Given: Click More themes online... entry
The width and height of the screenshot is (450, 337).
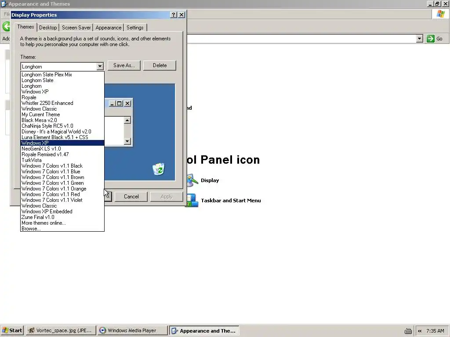Looking at the screenshot, I should tap(62, 223).
